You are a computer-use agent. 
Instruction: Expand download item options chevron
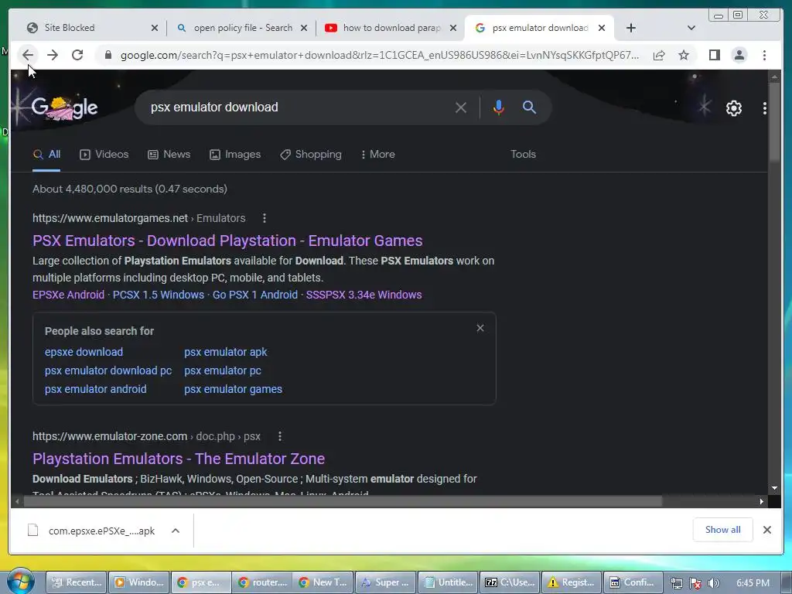(176, 531)
